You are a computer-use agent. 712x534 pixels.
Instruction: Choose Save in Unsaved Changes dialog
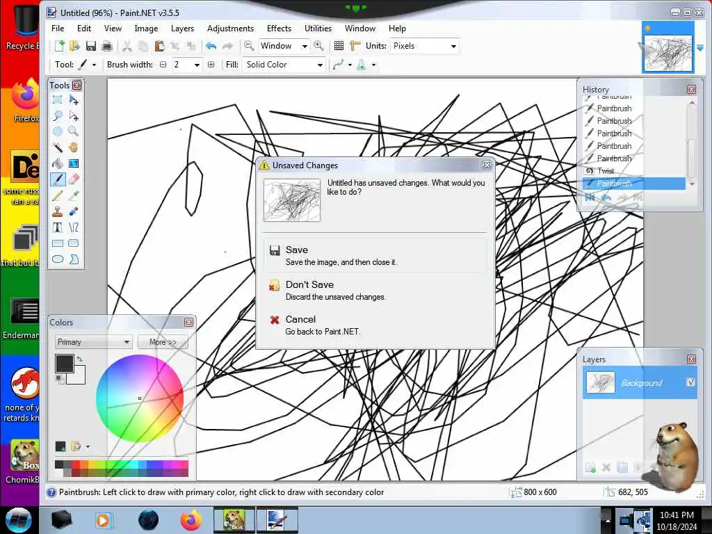375,255
